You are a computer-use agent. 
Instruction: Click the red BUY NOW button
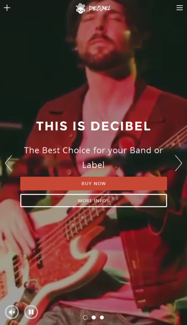click(x=94, y=183)
